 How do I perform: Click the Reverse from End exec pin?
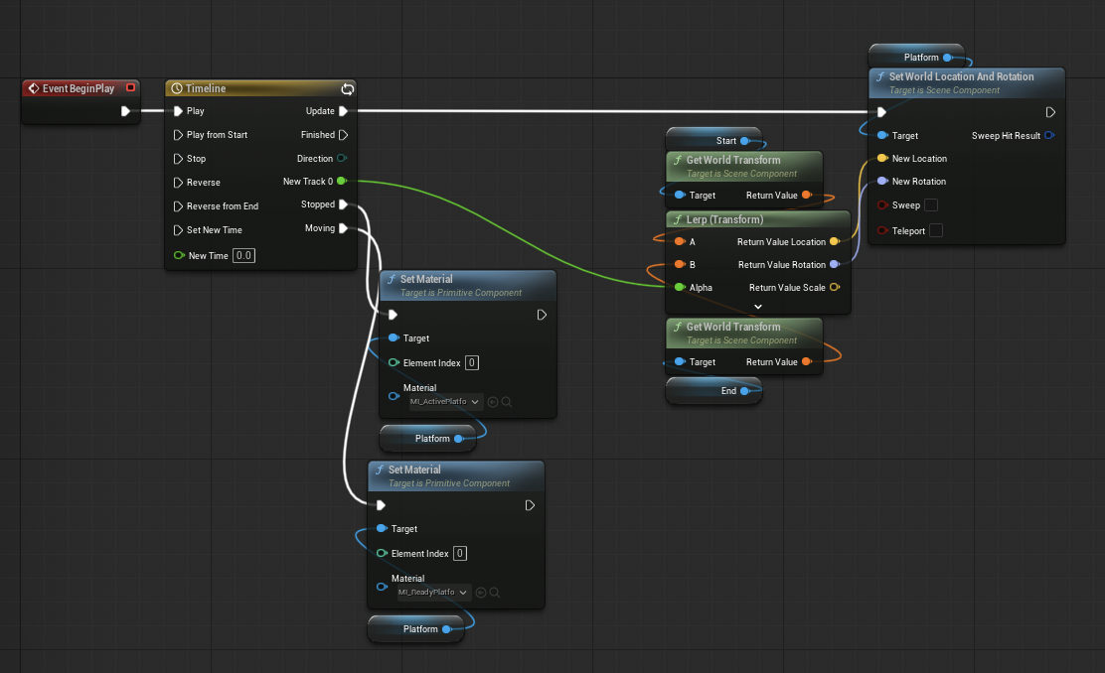pyautogui.click(x=178, y=206)
